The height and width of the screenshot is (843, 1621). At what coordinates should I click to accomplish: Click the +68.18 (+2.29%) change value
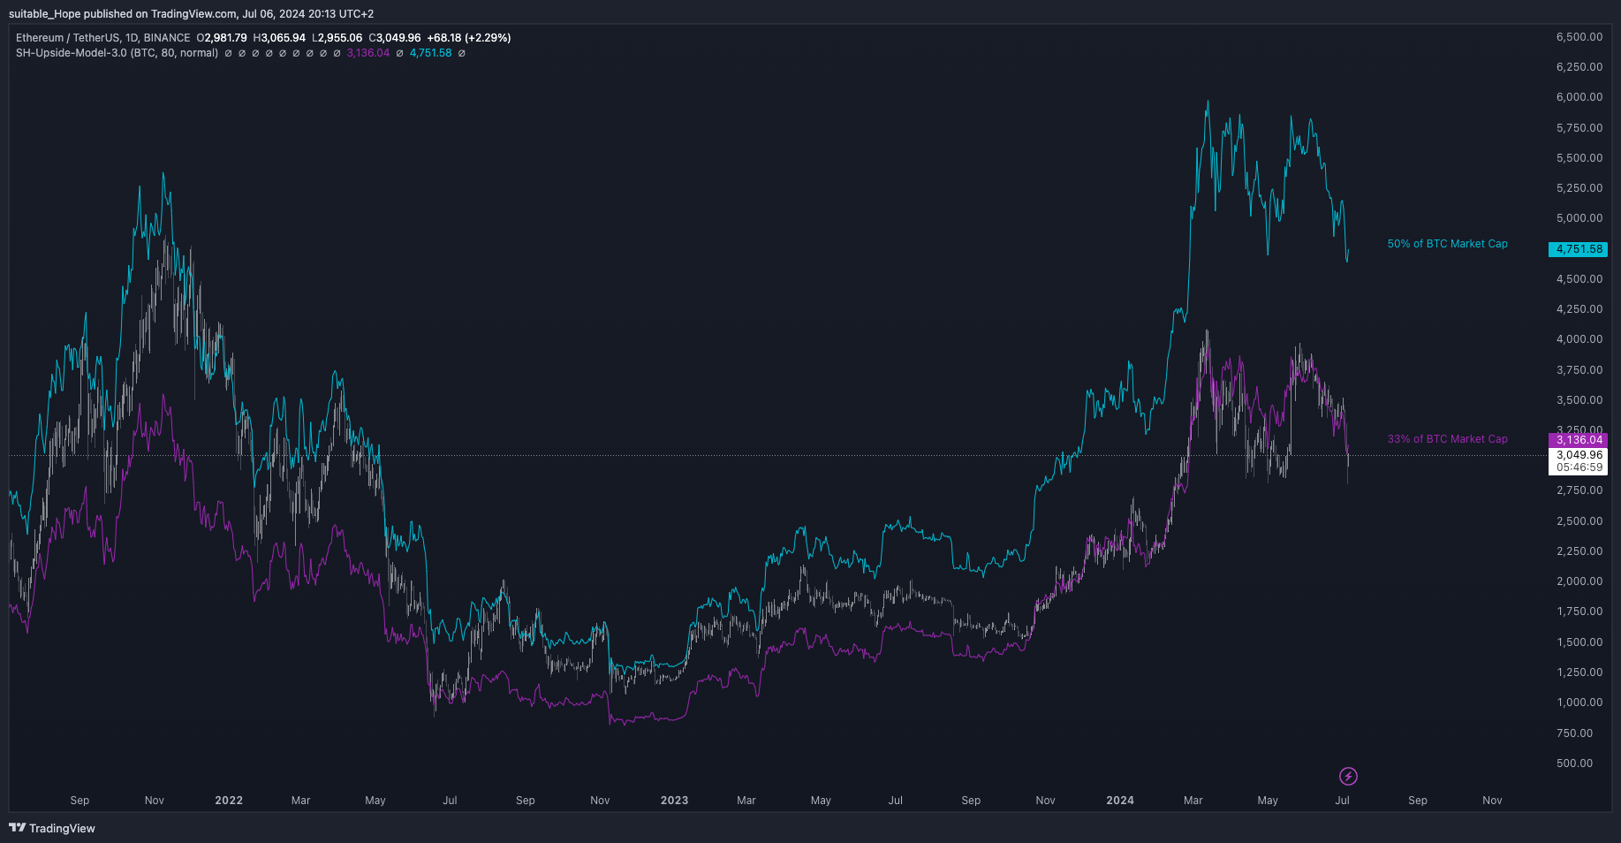point(468,38)
